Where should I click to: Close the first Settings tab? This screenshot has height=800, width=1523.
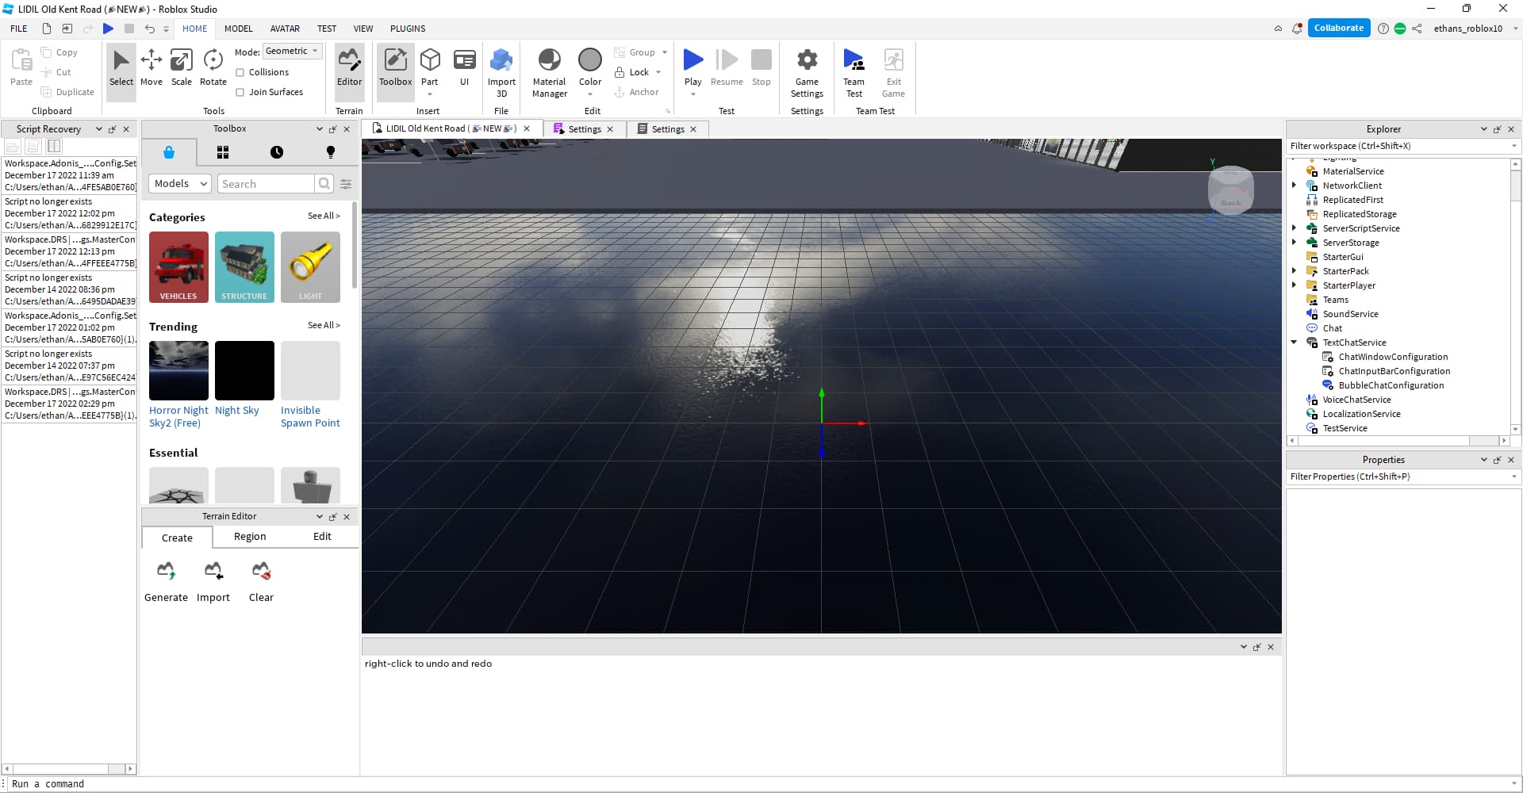coord(610,129)
